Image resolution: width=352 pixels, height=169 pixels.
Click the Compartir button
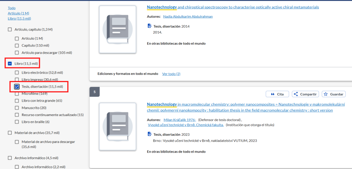(305, 94)
